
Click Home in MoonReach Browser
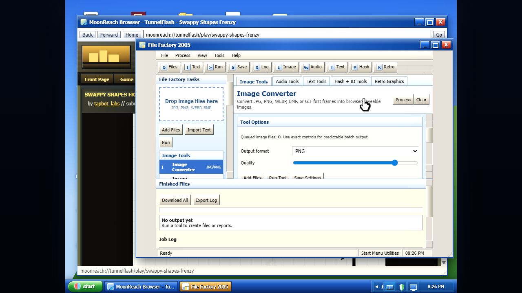point(132,35)
